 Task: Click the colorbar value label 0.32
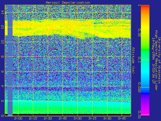(139, 33)
